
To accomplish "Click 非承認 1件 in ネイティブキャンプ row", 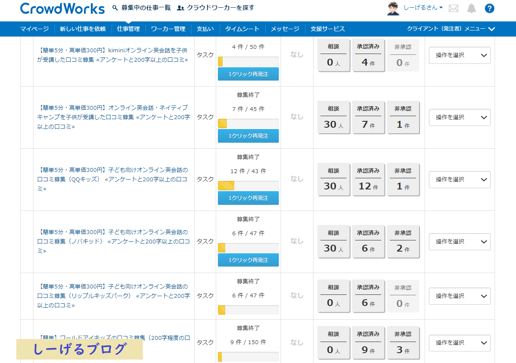I will (x=403, y=117).
